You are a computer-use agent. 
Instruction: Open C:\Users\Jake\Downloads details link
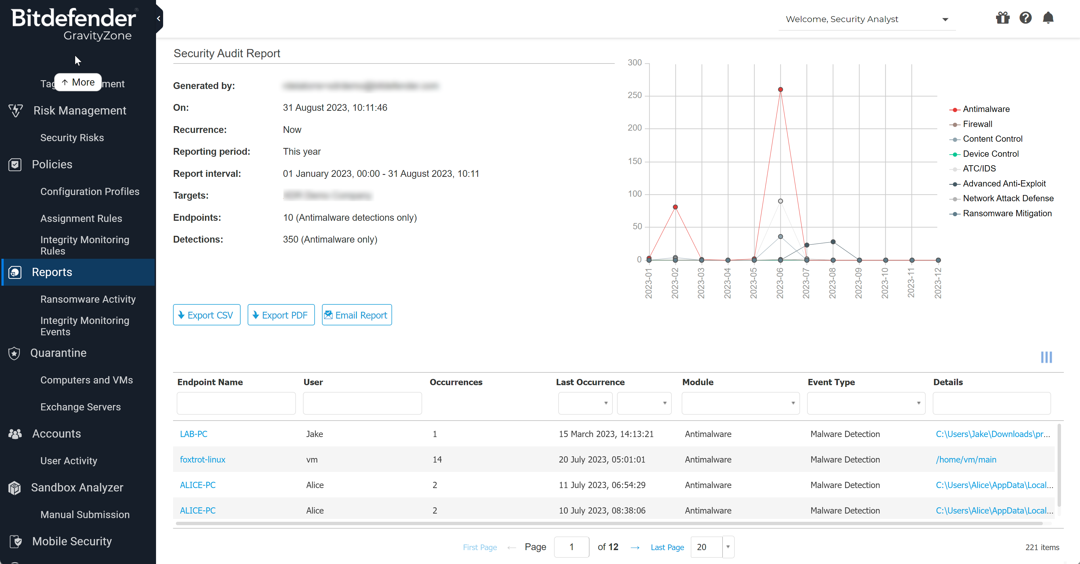point(993,434)
